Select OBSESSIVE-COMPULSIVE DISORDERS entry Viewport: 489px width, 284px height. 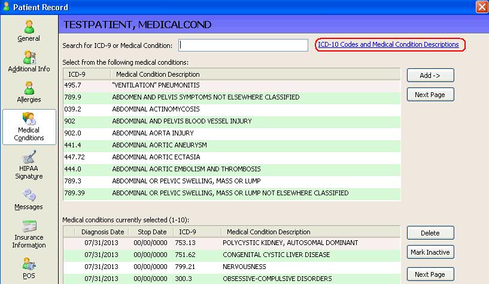click(x=232, y=279)
